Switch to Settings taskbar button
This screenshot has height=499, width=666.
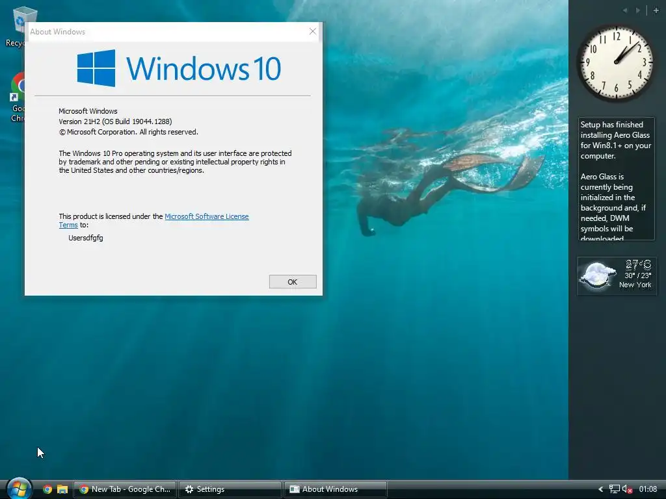pos(230,489)
